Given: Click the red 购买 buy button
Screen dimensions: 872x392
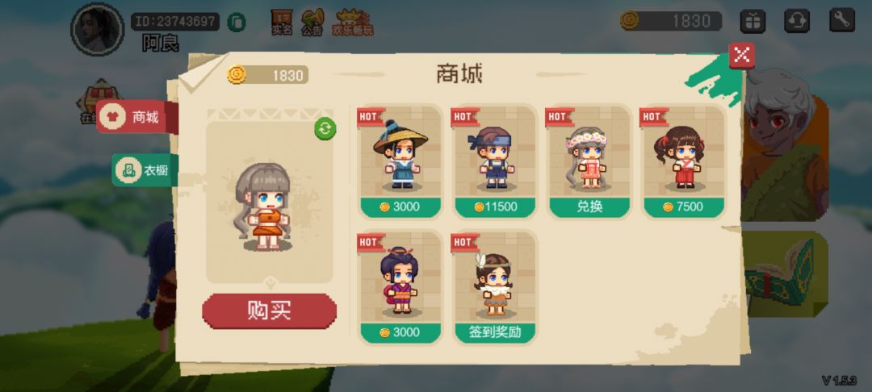Looking at the screenshot, I should click(269, 311).
